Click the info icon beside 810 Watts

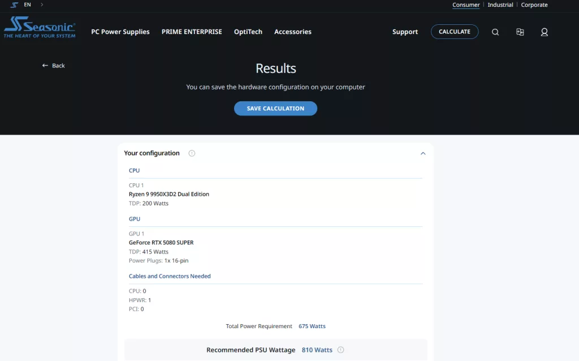(x=340, y=350)
